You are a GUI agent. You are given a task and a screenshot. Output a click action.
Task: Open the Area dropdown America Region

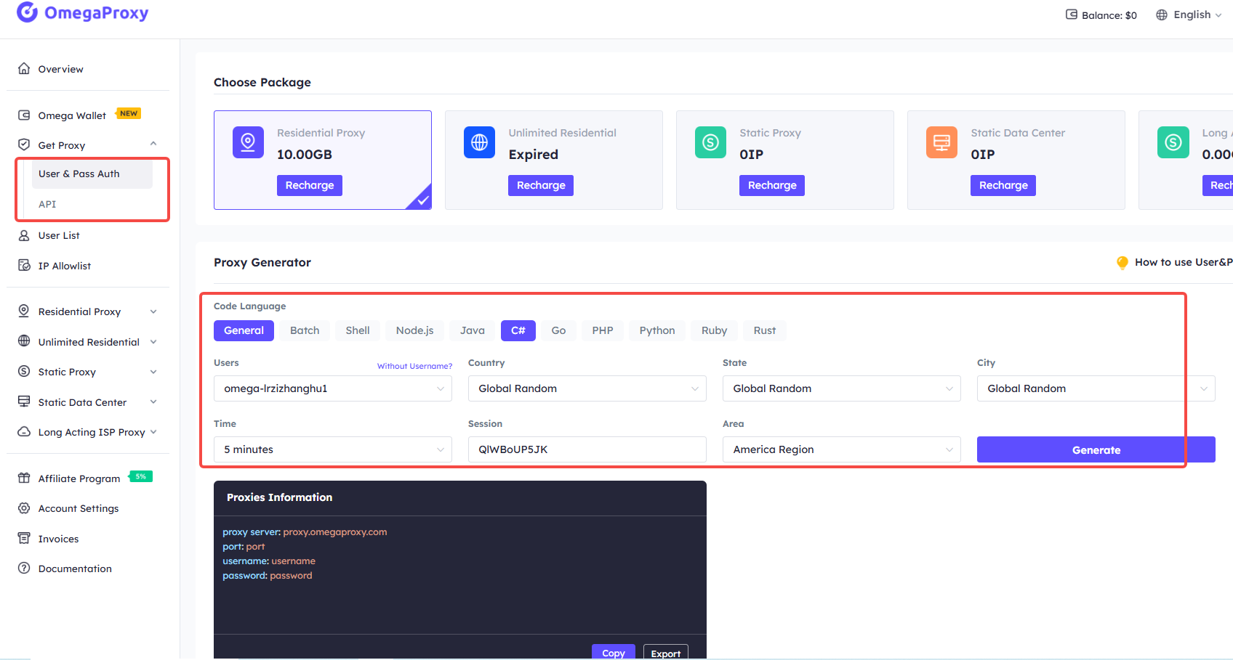coord(842,449)
